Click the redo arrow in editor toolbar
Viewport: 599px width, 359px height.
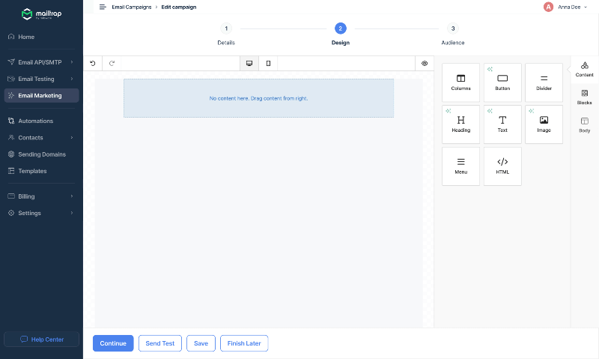[112, 64]
